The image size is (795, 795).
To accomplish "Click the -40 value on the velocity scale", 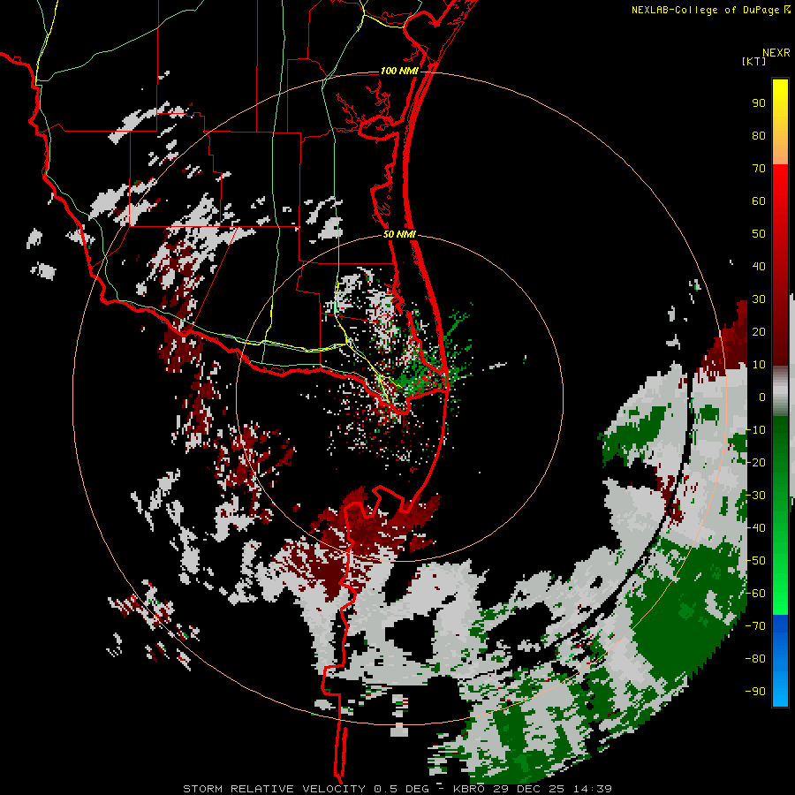I will 755,528.
